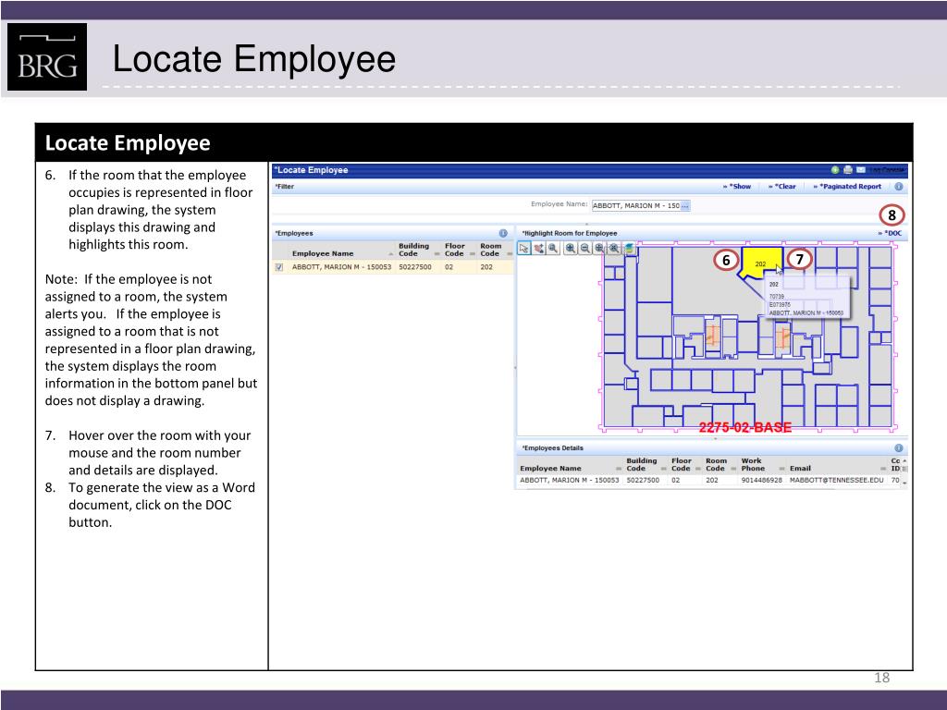947x710 pixels.
Task: Click the 2275-02-BASE drawing label
Action: pos(745,427)
